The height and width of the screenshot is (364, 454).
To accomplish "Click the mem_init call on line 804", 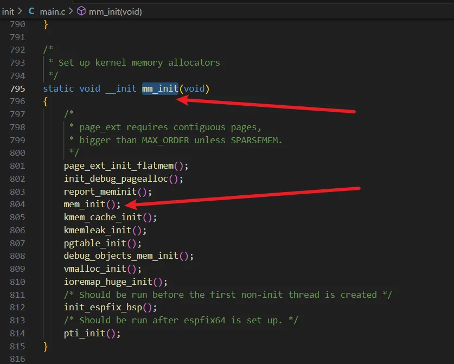I will pyautogui.click(x=84, y=205).
